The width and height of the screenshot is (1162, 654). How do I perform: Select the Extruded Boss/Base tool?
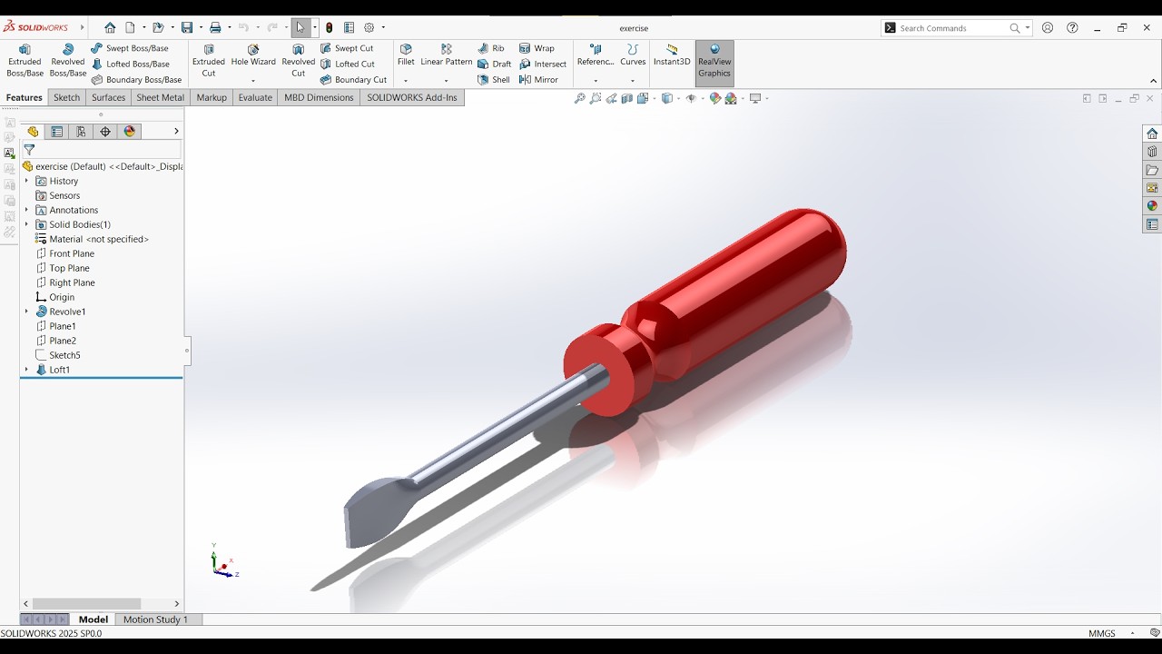[x=25, y=61]
